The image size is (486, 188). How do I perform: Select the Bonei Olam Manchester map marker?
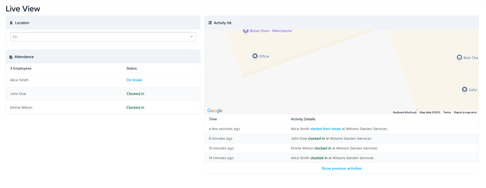point(246,31)
